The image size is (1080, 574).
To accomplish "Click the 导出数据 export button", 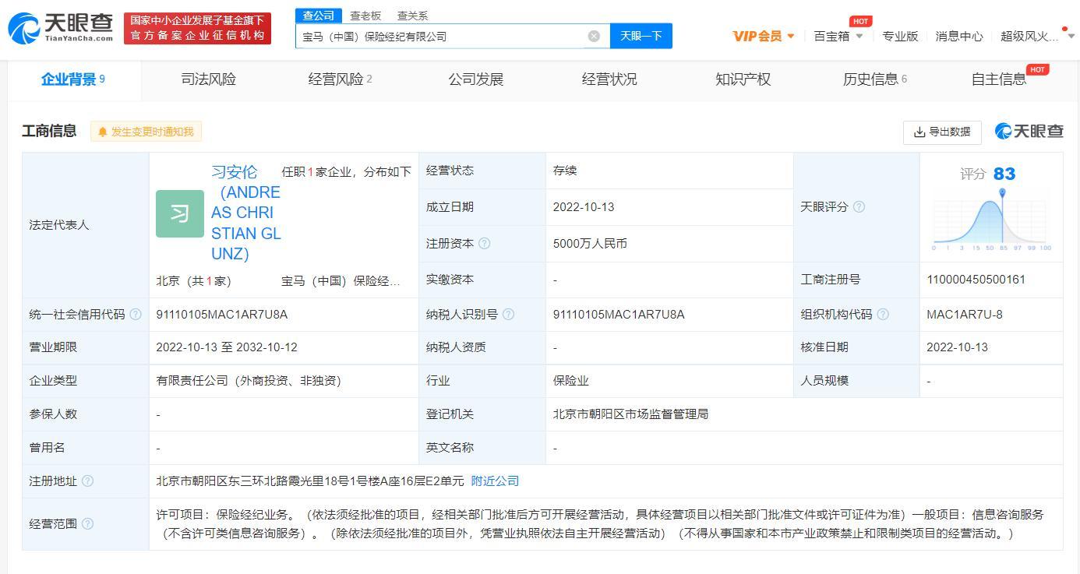I will pyautogui.click(x=942, y=132).
